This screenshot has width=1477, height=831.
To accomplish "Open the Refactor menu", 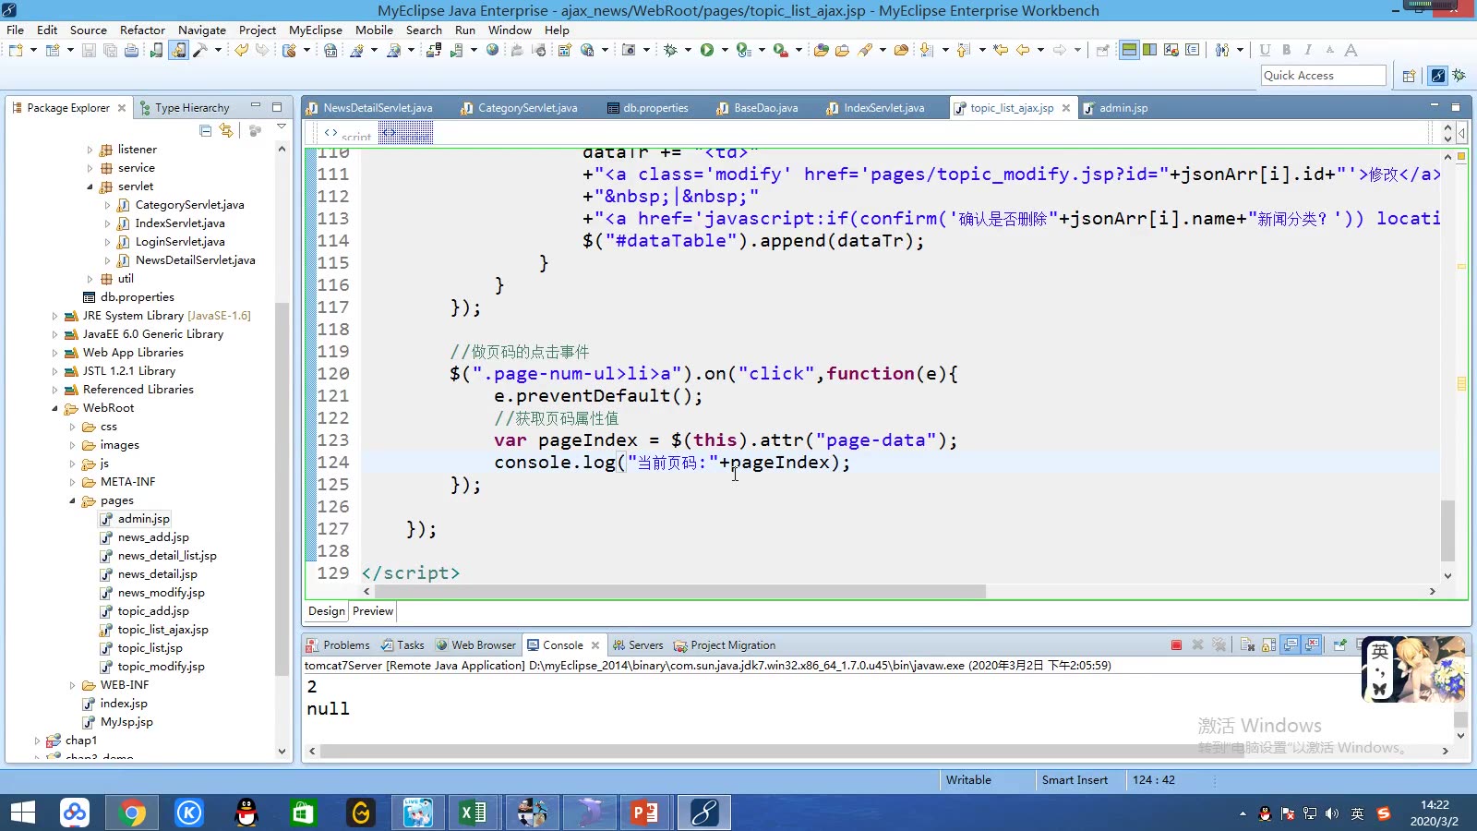I will point(142,30).
